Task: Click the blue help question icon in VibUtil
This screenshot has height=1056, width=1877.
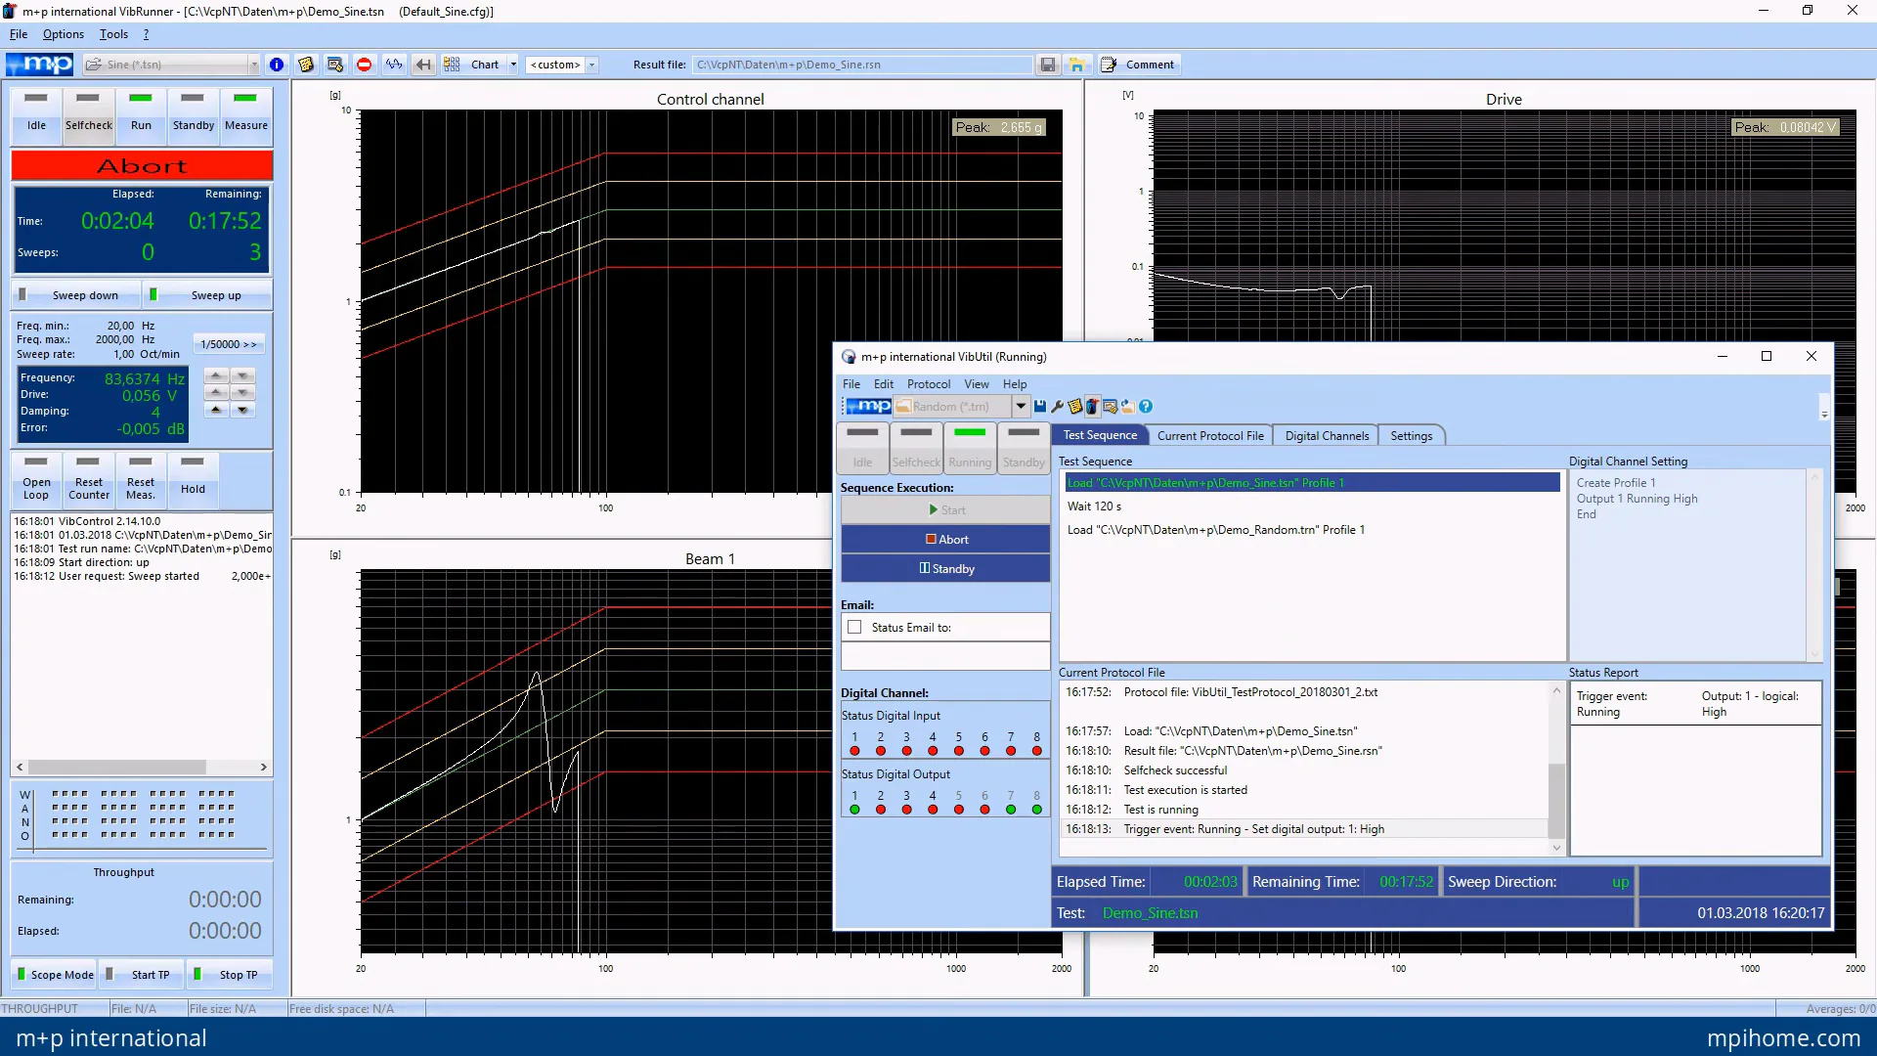Action: 1146,407
